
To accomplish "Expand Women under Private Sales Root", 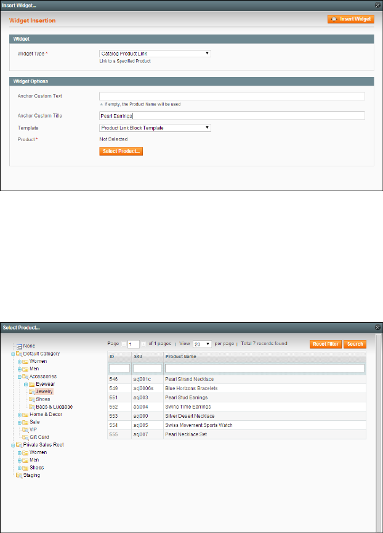I will (20, 453).
